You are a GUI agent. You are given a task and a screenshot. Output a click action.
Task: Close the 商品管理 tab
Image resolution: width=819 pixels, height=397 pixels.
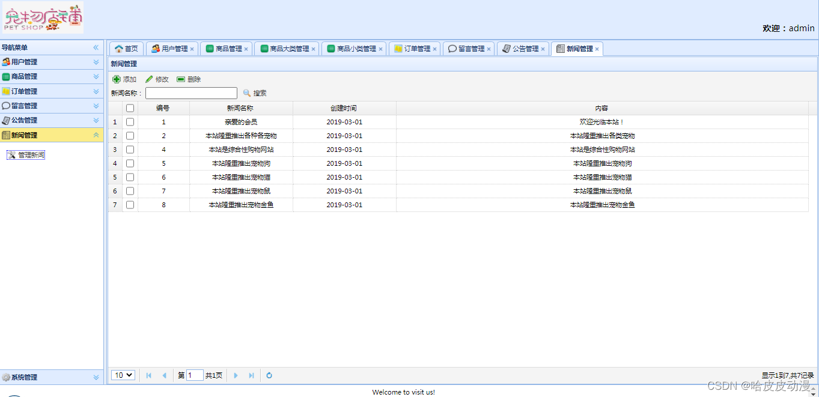246,49
